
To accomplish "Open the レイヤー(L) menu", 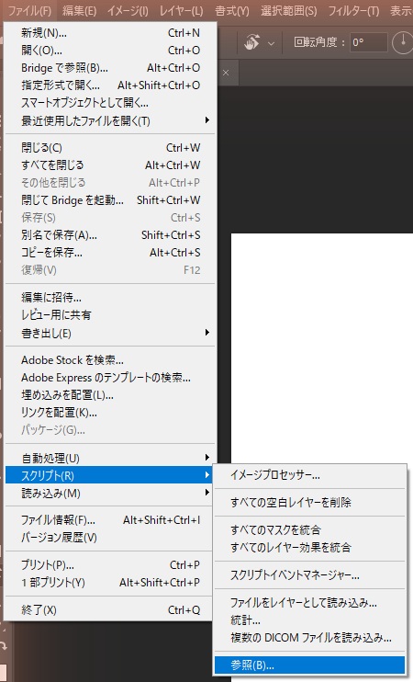I will [181, 10].
